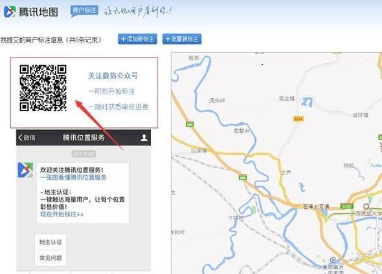The width and height of the screenshot is (382, 274).
Task: Click the 双定镇 map label
Action: [287, 98]
